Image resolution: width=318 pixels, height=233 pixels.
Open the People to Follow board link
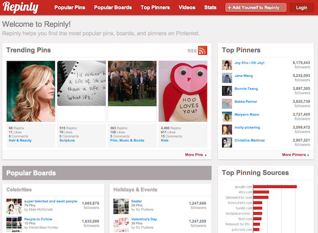coord(38,219)
